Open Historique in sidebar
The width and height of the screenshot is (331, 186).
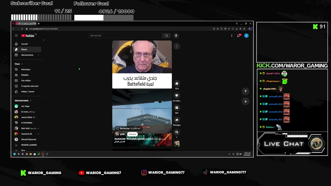(x=27, y=69)
